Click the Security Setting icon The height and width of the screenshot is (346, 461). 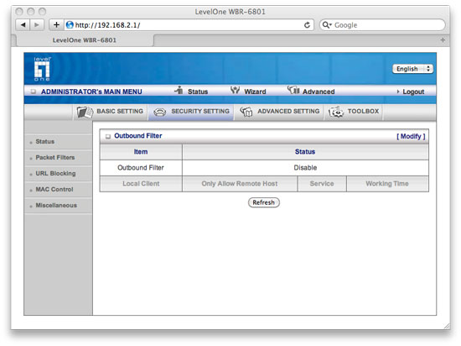pos(159,112)
